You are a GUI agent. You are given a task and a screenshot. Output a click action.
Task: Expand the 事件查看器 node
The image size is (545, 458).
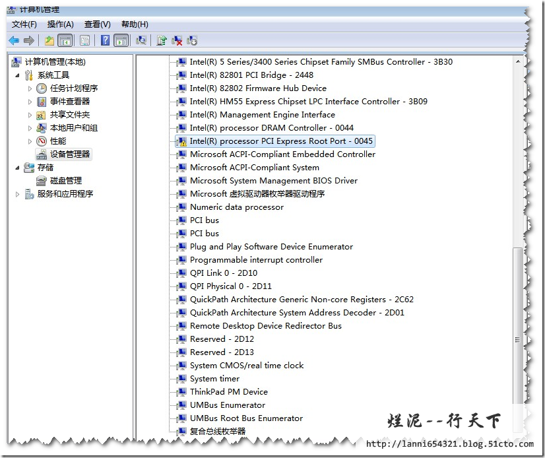pos(30,102)
